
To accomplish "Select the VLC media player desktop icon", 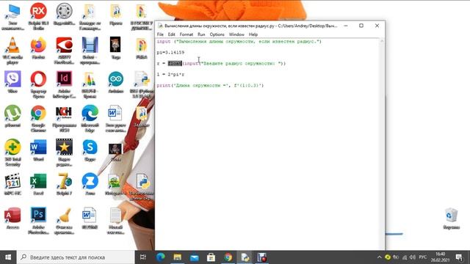I will coord(12,51).
